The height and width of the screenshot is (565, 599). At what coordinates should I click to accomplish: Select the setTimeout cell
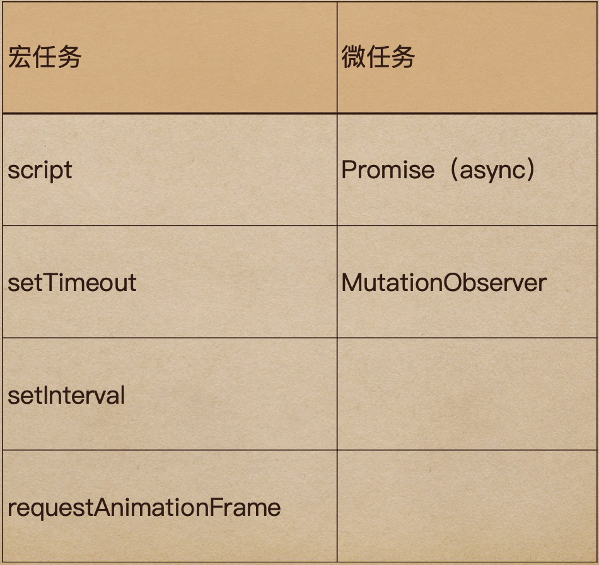point(170,282)
